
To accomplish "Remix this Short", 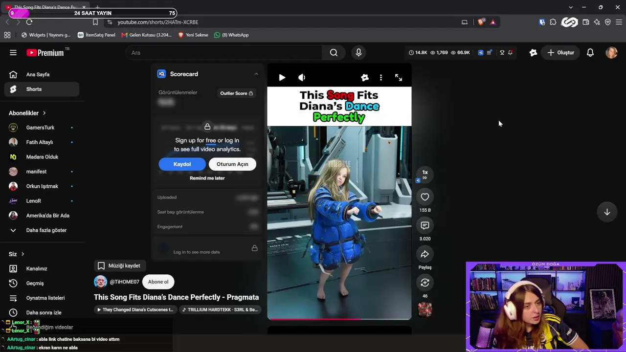I will pyautogui.click(x=425, y=283).
